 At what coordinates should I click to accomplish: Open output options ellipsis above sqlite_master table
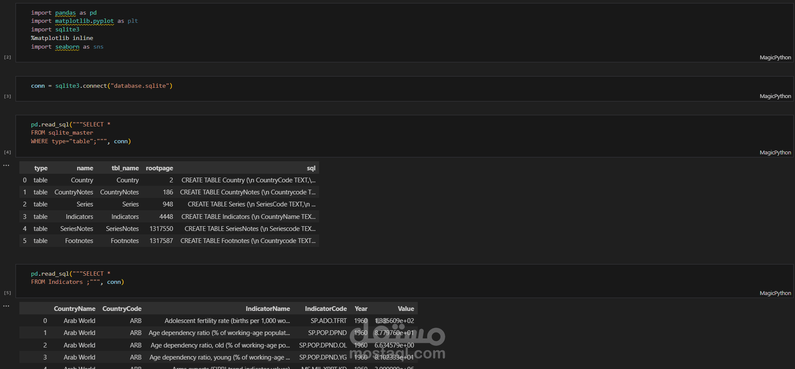pyautogui.click(x=6, y=165)
